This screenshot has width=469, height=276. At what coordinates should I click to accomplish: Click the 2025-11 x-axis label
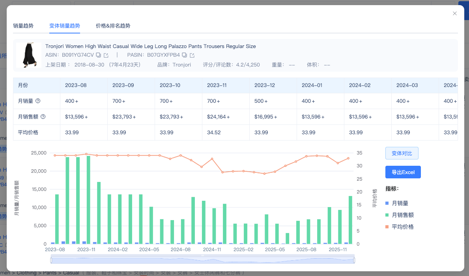click(338, 249)
